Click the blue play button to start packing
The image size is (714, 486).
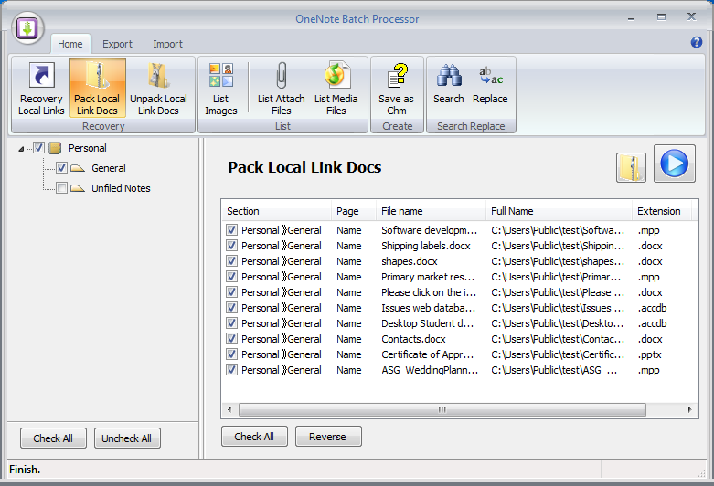[675, 164]
